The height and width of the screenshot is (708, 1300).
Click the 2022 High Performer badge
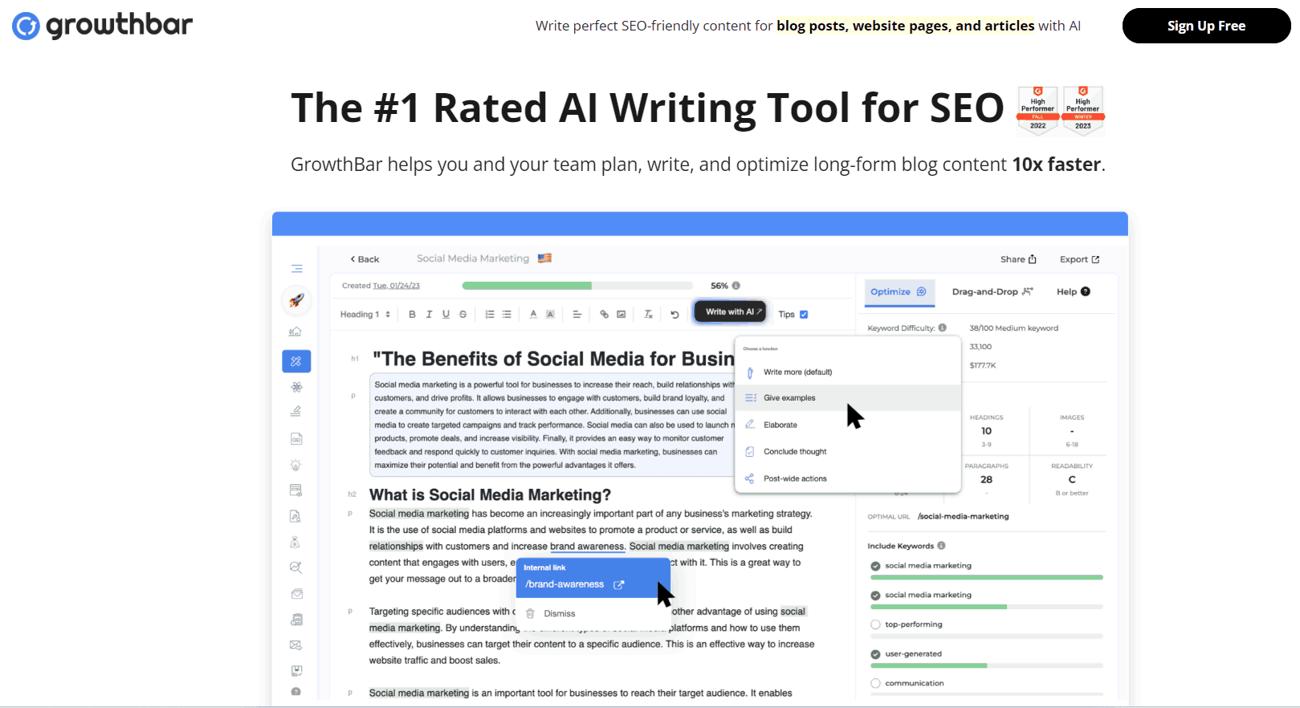coord(1037,110)
